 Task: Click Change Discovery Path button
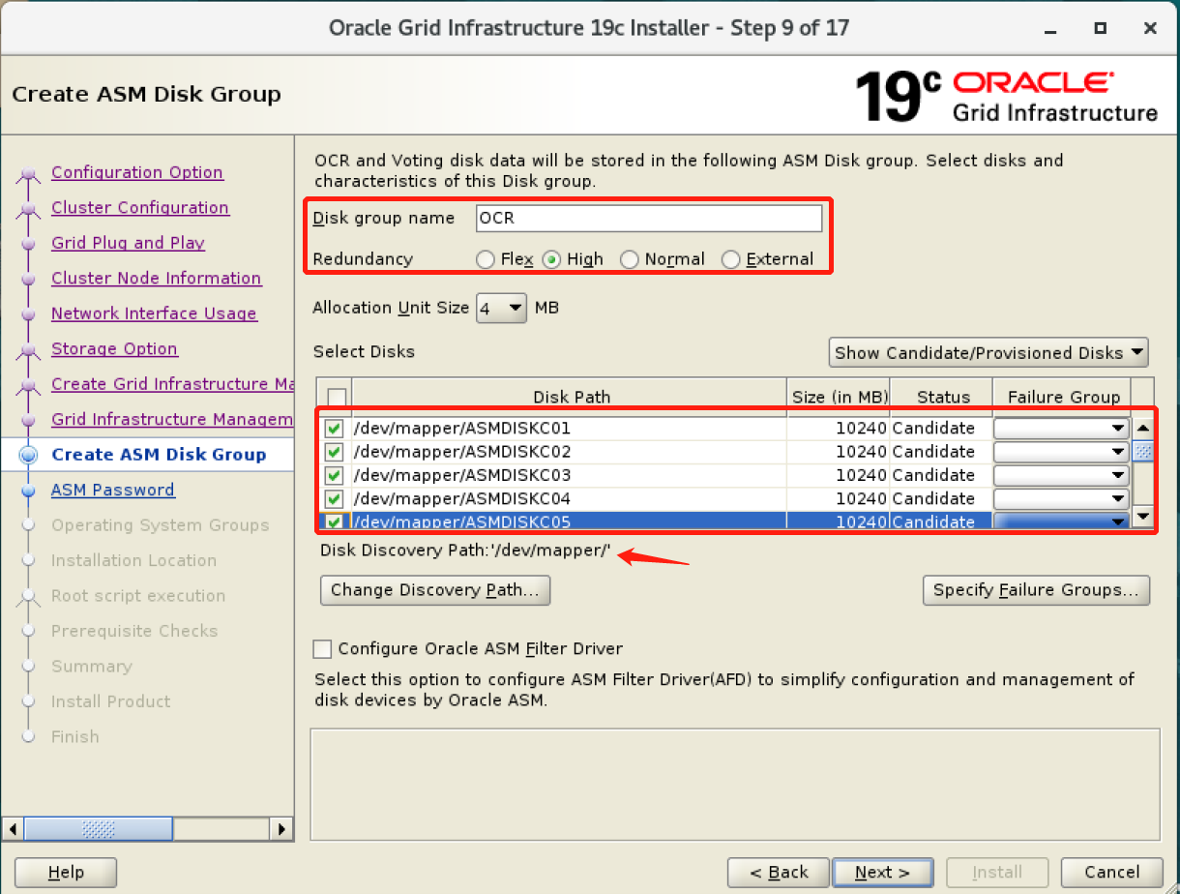[435, 590]
